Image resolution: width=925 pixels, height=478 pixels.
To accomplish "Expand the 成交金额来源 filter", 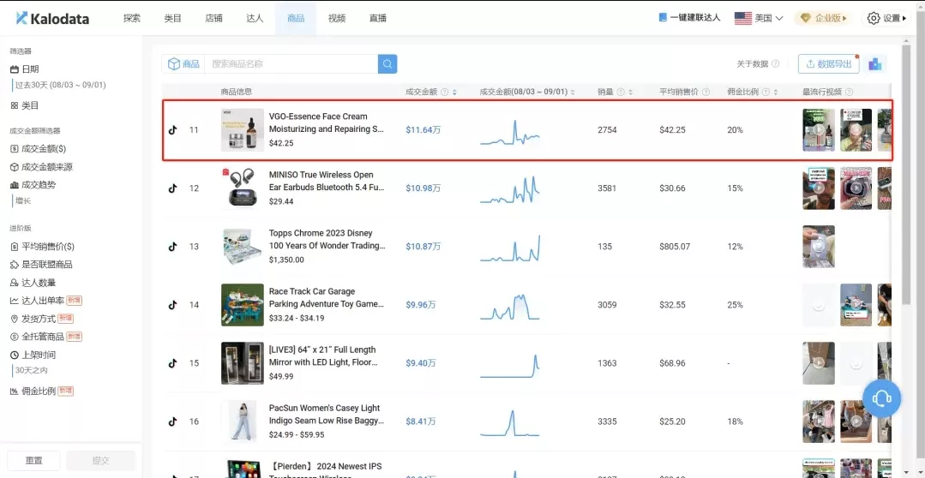I will coord(42,167).
